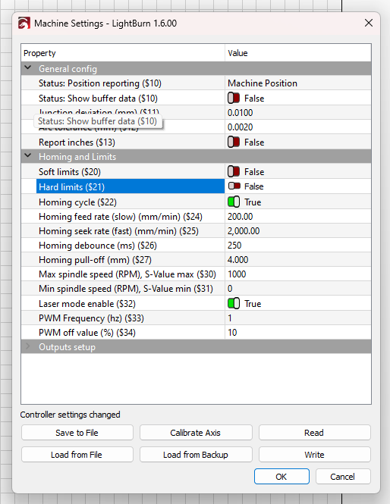Collapse the Homing and Limits section
The image size is (390, 504).
28,156
